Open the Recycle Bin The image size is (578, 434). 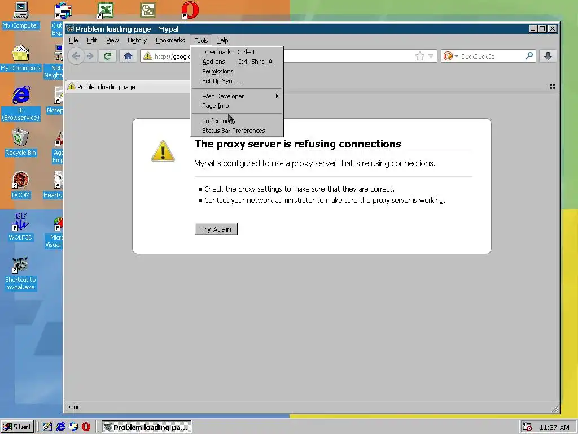click(x=20, y=143)
